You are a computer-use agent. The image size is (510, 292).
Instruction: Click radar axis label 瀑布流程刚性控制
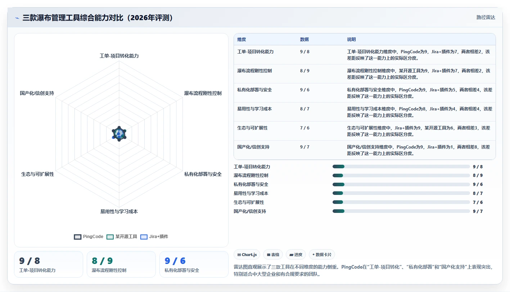click(x=203, y=93)
